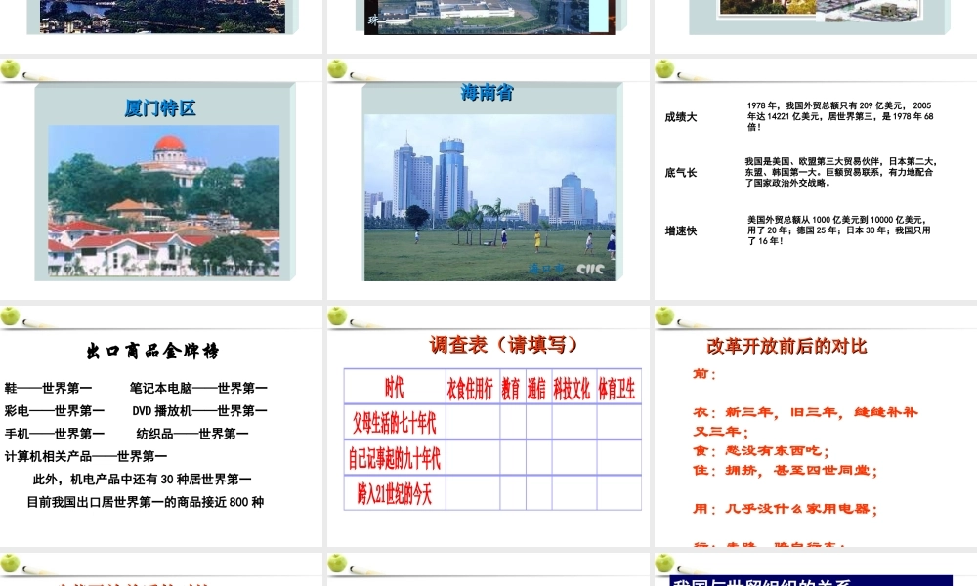Click the 时代 table header cell
Screen dimensions: 977x586
pos(395,387)
